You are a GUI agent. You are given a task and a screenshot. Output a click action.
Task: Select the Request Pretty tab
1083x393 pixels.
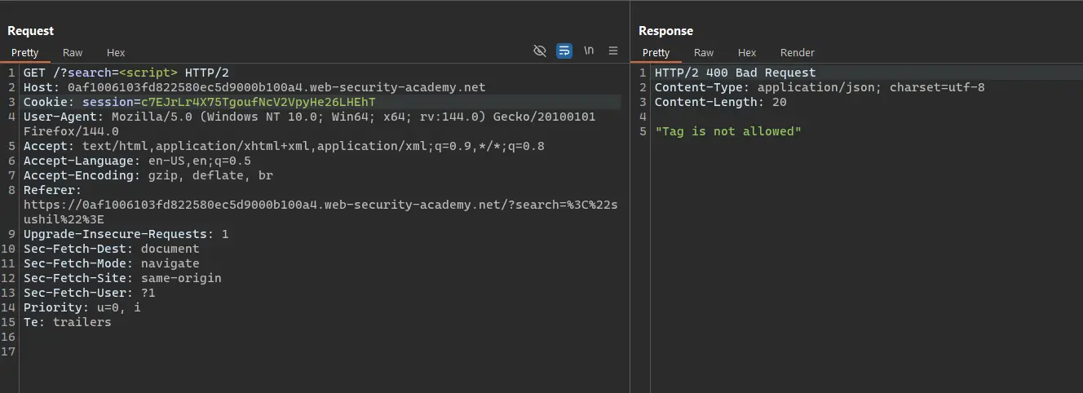(x=25, y=52)
